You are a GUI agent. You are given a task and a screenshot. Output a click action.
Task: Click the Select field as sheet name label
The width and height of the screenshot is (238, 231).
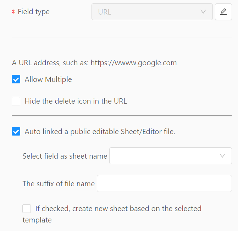(65, 156)
